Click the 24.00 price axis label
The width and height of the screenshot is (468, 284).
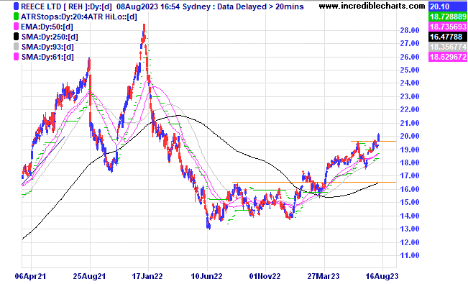[x=410, y=83]
